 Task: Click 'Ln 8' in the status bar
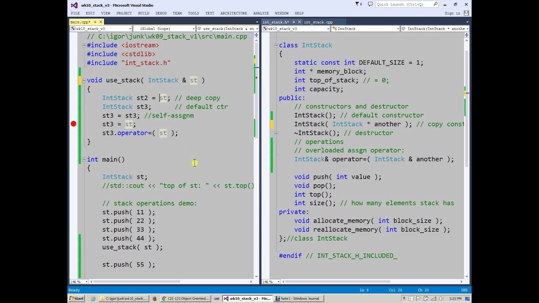coord(364,290)
